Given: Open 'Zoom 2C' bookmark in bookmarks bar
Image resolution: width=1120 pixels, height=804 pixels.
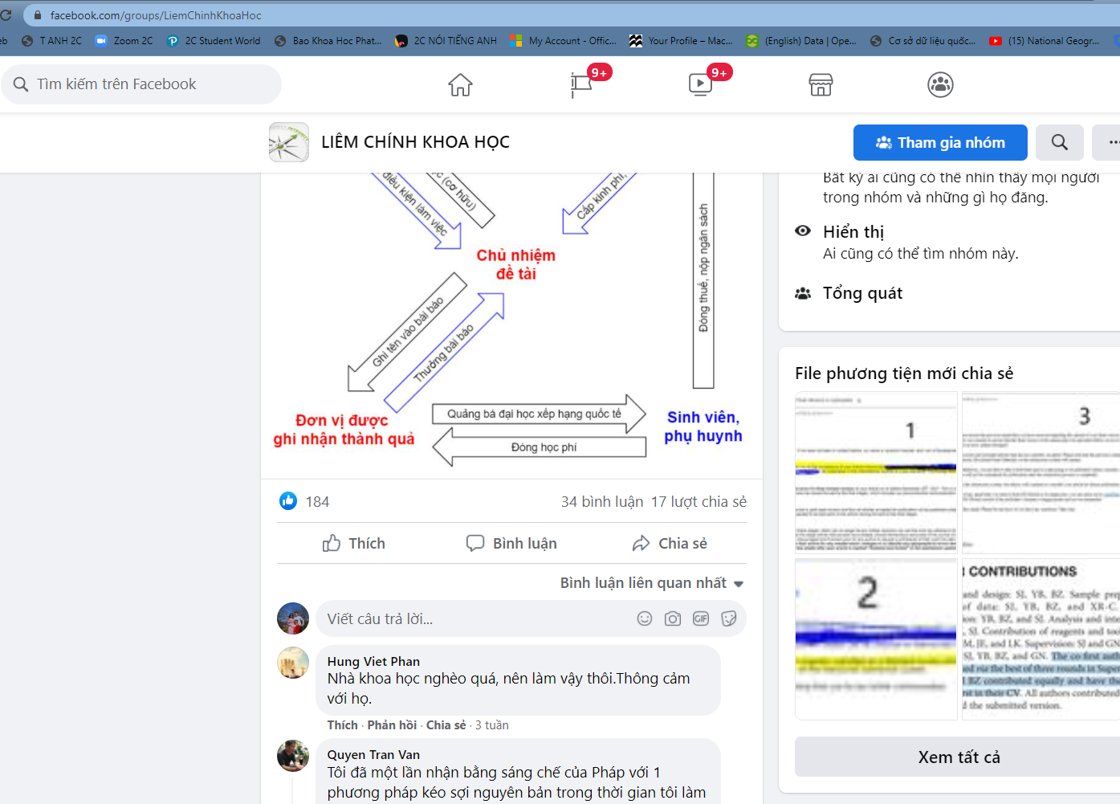Looking at the screenshot, I should tap(124, 41).
